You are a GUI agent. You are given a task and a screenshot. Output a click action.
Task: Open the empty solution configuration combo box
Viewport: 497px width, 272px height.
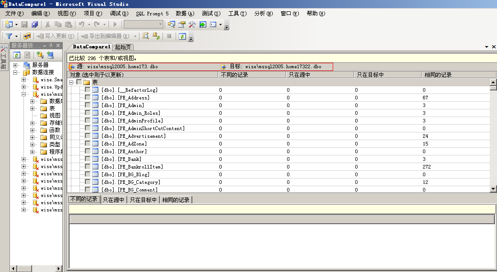point(143,24)
